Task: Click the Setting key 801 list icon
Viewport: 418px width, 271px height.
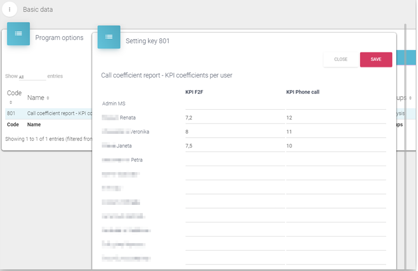Action: pyautogui.click(x=109, y=37)
